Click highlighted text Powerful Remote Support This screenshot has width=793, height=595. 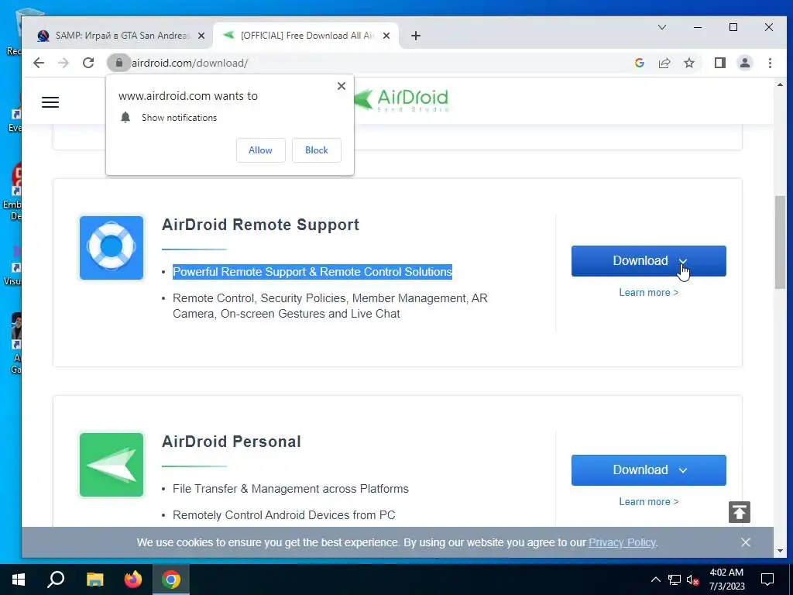click(x=313, y=272)
